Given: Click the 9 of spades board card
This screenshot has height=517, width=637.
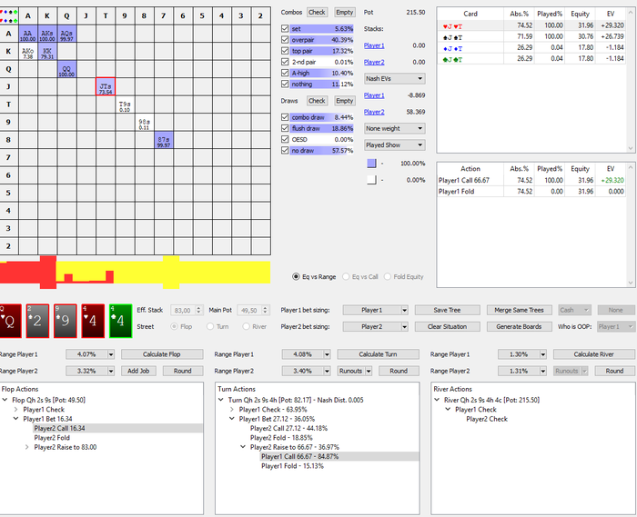Looking at the screenshot, I should (66, 321).
